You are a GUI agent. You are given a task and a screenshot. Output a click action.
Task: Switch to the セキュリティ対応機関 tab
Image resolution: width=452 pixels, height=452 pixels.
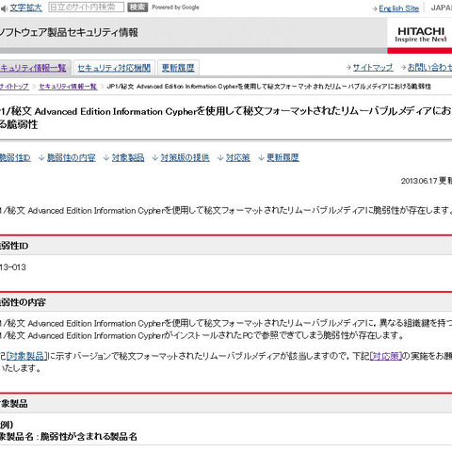pyautogui.click(x=114, y=68)
